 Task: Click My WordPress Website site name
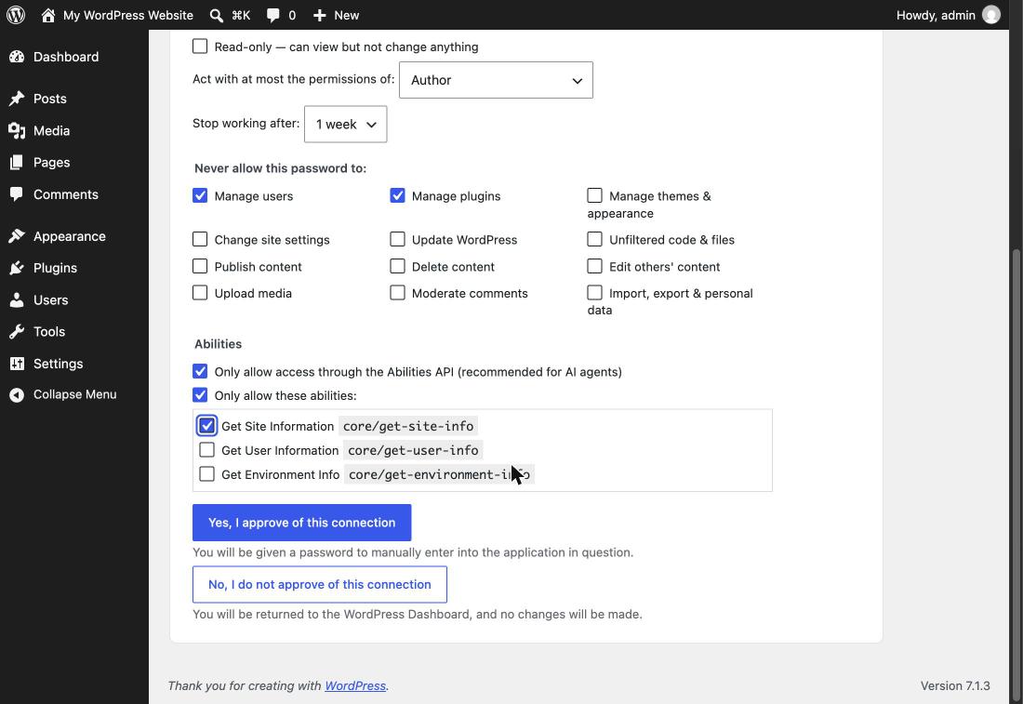[128, 15]
